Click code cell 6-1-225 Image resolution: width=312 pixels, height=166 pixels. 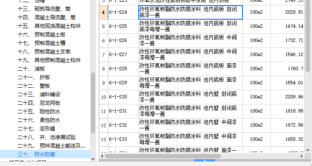123,27
